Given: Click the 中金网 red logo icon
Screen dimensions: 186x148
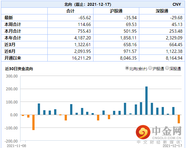Looking at the screenshot, I should (143, 132).
